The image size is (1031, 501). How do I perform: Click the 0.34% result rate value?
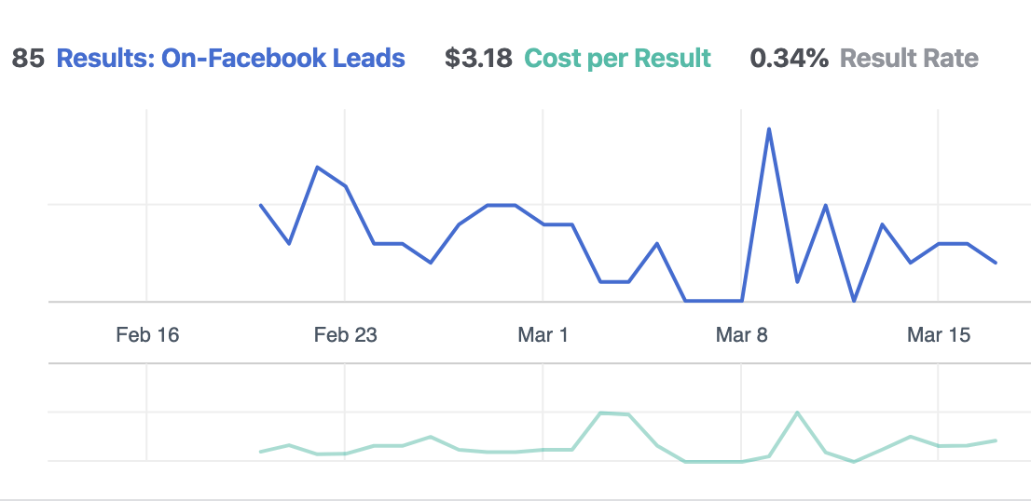point(789,59)
